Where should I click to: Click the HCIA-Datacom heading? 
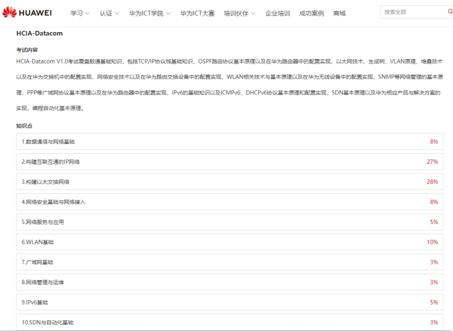point(39,33)
